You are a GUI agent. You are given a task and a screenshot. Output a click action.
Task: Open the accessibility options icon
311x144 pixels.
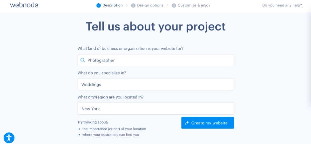[9, 137]
